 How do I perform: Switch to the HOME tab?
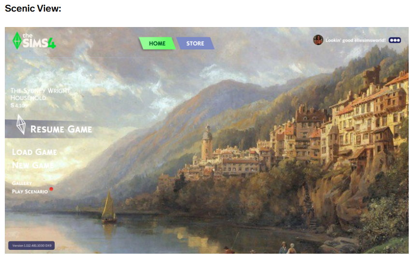tap(157, 43)
